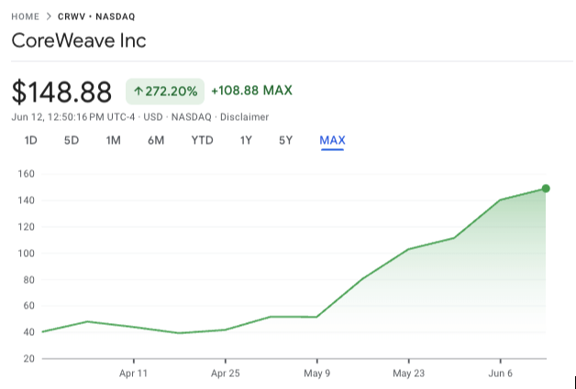Switch chart range to 1D

tap(30, 140)
